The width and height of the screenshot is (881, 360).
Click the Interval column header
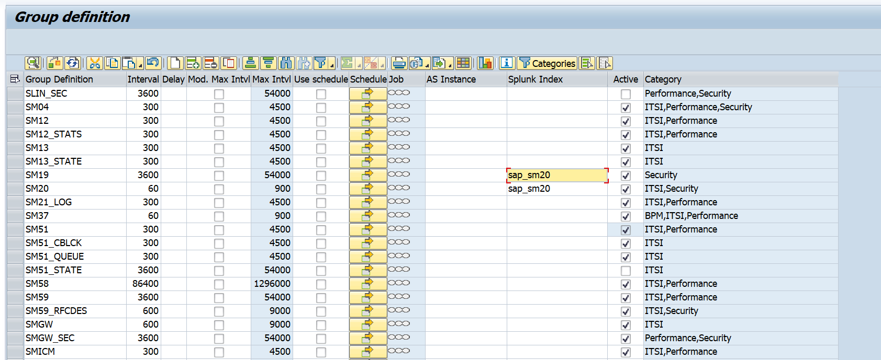tap(143, 79)
